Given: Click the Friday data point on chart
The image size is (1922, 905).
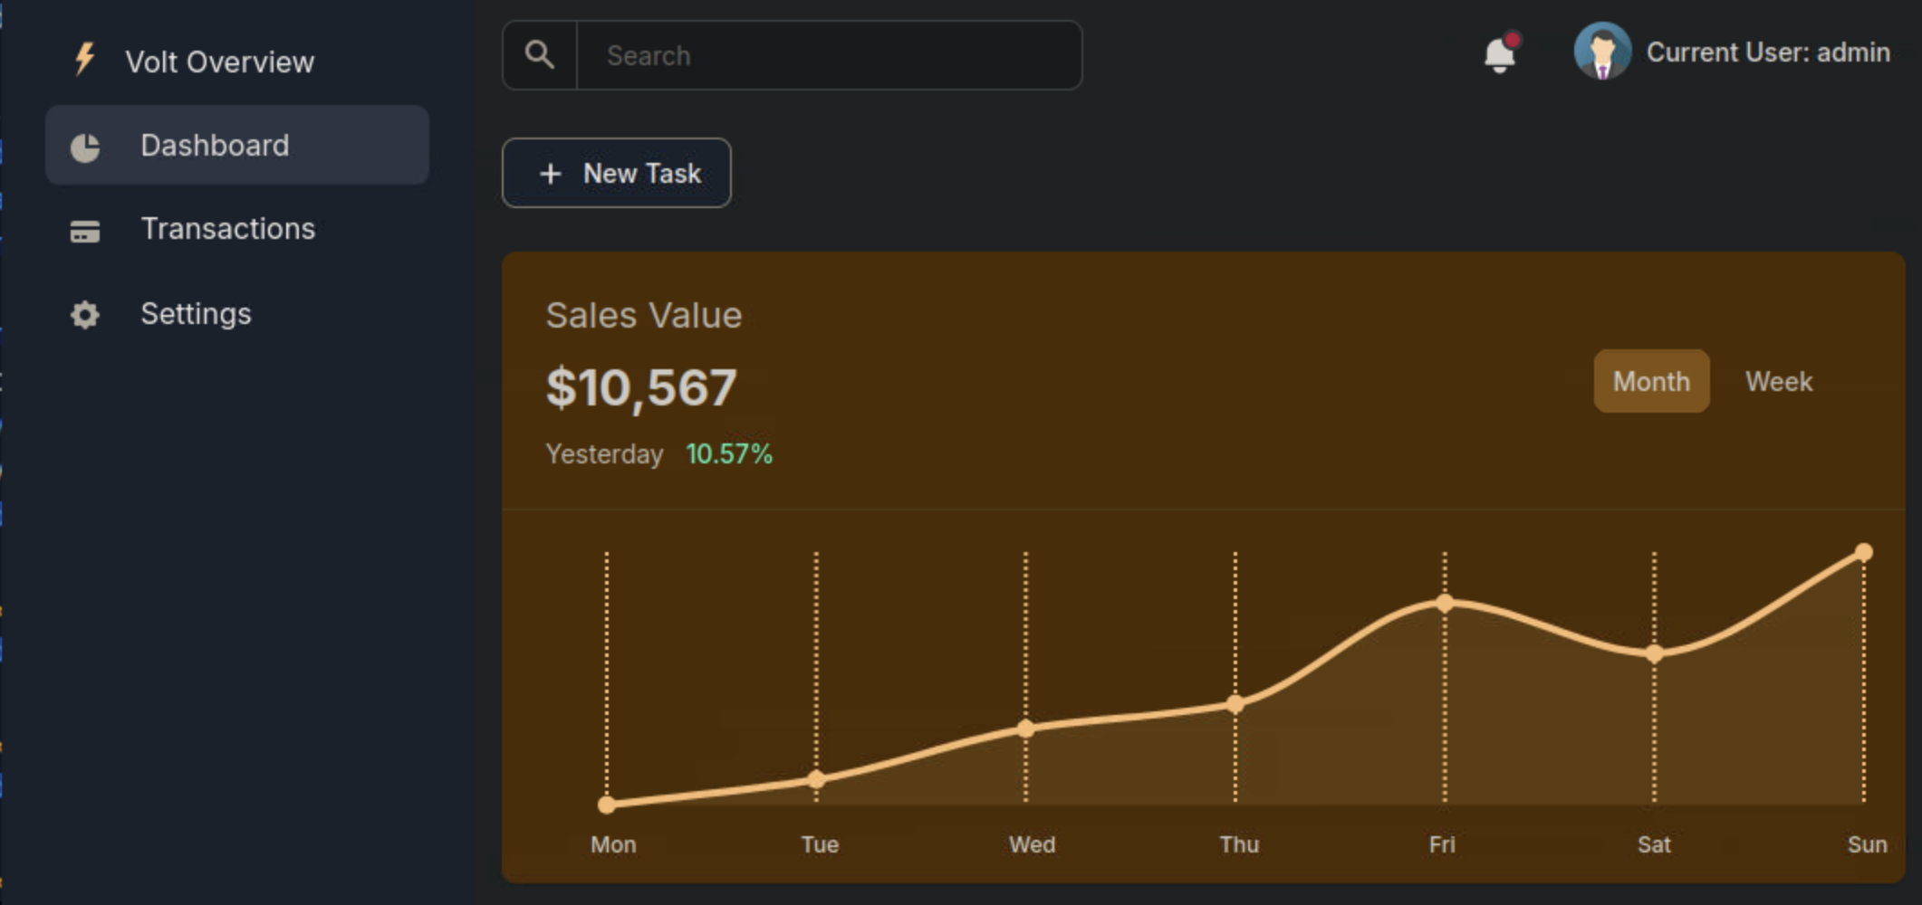Looking at the screenshot, I should (1445, 603).
